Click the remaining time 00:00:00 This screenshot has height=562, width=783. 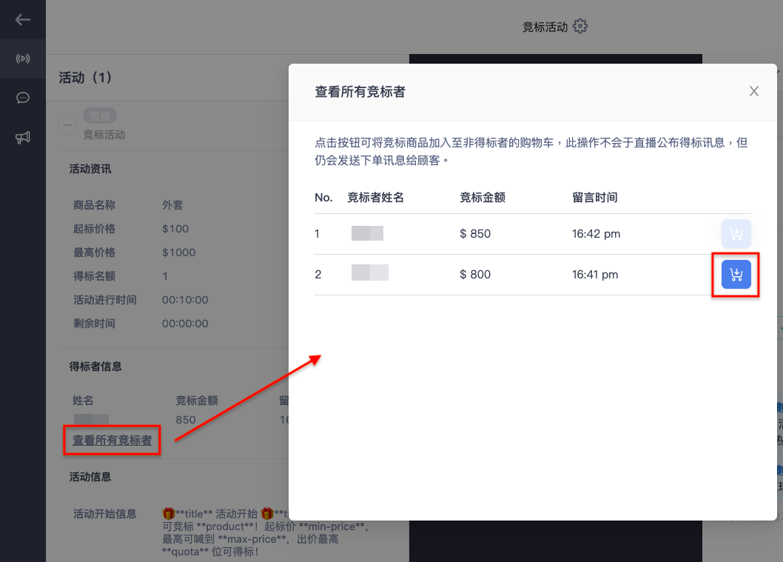point(185,324)
